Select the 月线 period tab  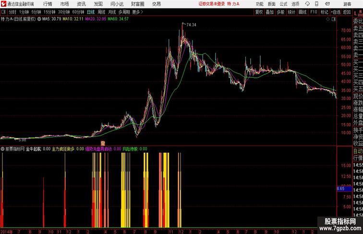112,12
